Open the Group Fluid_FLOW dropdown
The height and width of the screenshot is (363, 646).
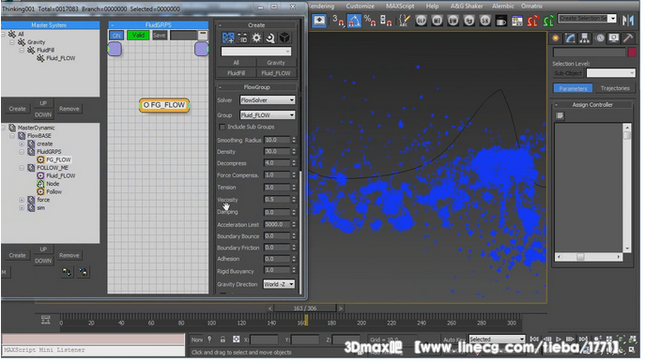point(267,114)
